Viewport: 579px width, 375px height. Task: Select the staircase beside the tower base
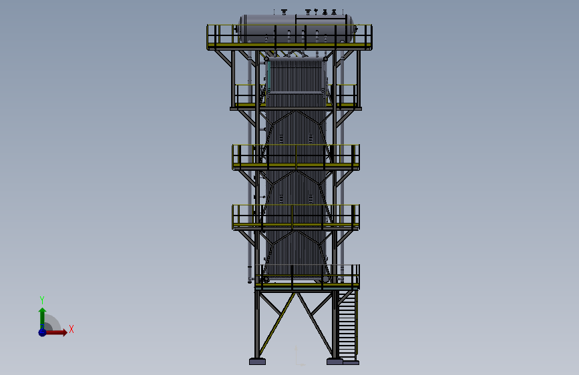[x=347, y=325]
